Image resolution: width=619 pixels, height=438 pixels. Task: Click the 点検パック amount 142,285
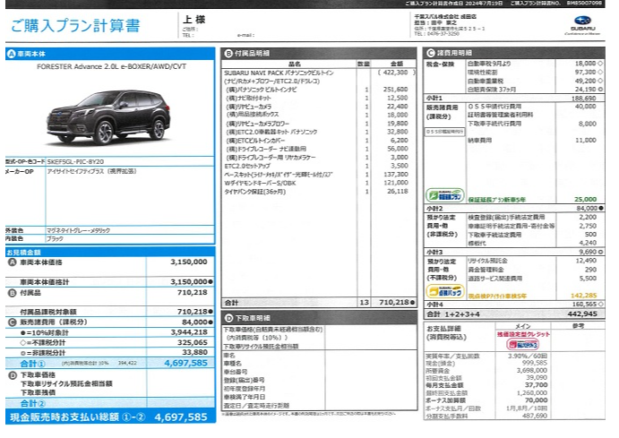[x=584, y=296]
